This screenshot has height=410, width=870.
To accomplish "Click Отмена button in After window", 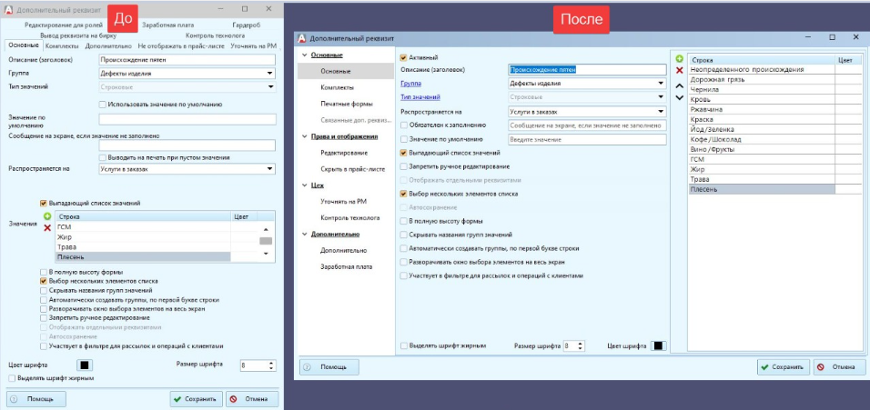I will pos(839,366).
